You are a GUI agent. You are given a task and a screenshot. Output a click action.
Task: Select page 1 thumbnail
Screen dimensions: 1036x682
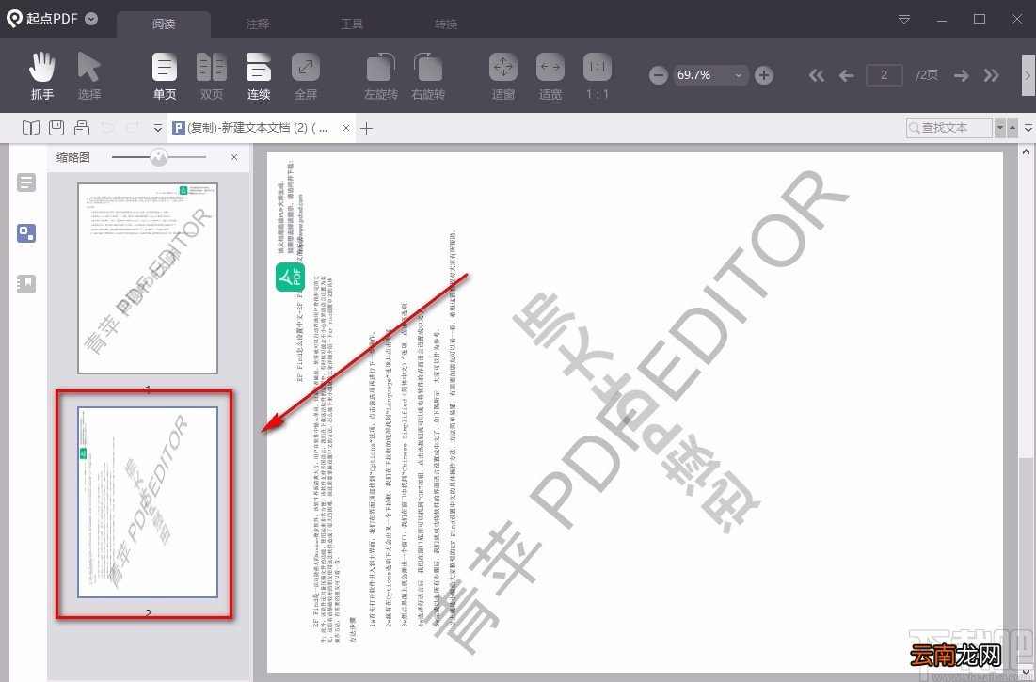tap(148, 278)
